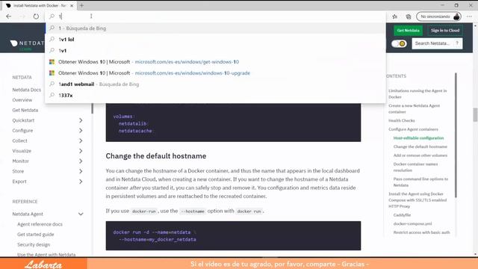Jump to Add or remove other volumes
The height and width of the screenshot is (269, 478).
pos(420,155)
